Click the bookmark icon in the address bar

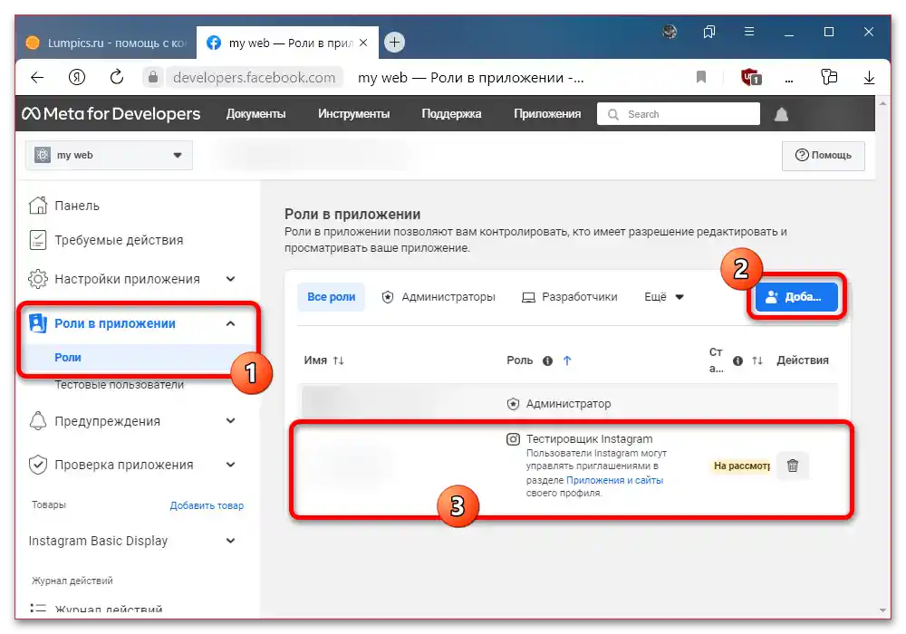[700, 77]
